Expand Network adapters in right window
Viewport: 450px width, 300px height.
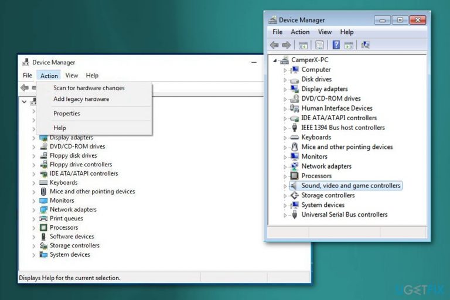[x=285, y=167]
